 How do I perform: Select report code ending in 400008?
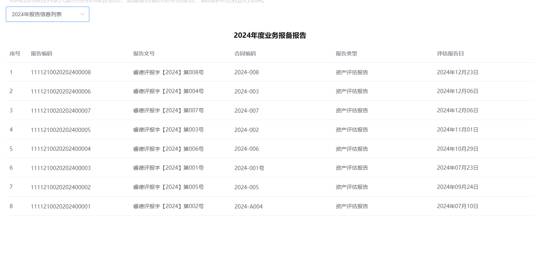[60, 72]
